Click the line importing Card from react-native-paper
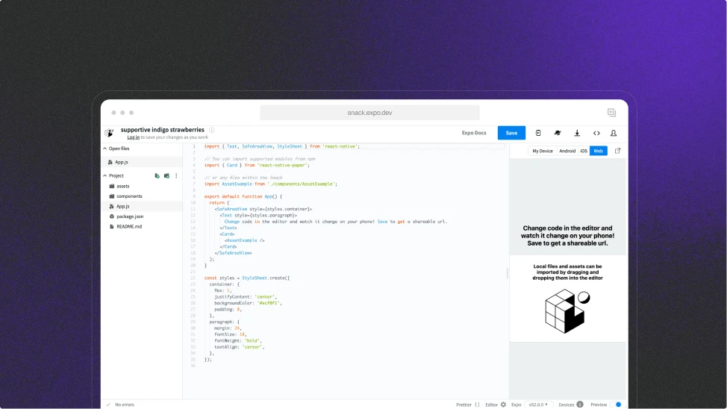727x409 pixels. pos(257,165)
